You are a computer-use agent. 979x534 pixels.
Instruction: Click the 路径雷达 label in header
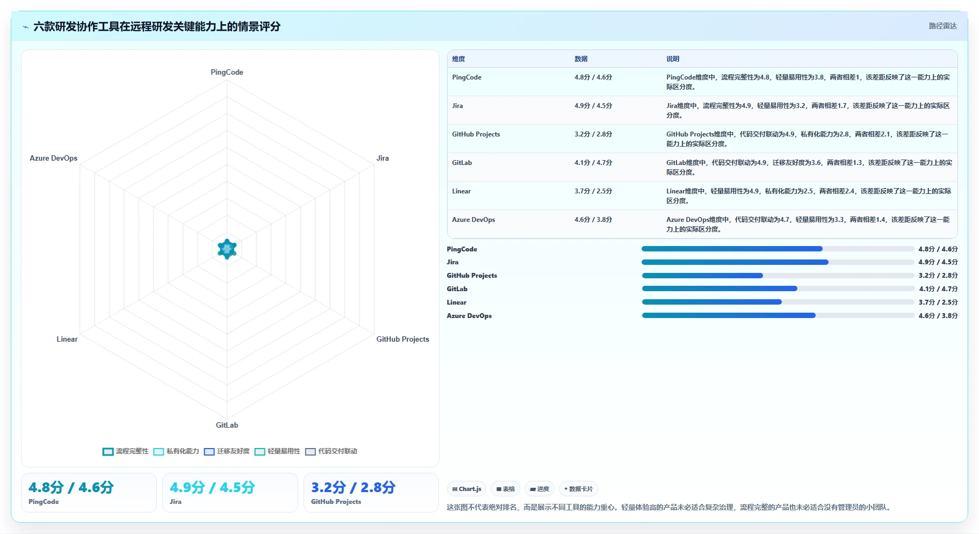coord(943,26)
